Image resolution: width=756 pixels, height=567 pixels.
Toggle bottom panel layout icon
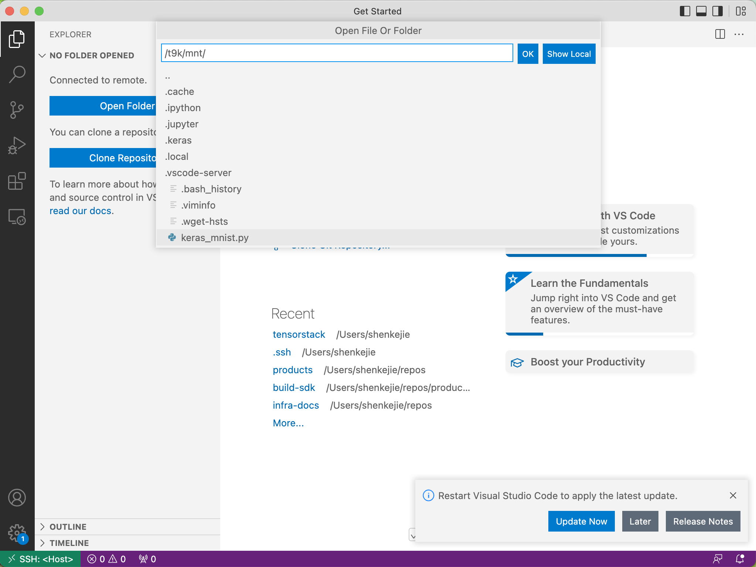(x=701, y=11)
